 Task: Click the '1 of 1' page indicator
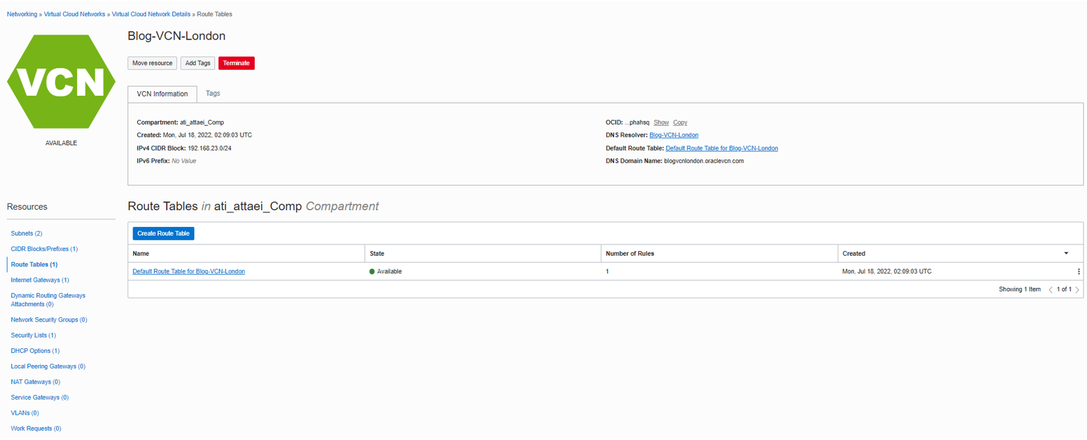[1064, 289]
